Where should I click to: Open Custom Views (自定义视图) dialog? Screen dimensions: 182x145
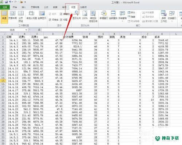[32, 15]
